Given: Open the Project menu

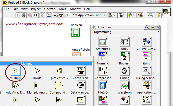Looking at the screenshot, I should coord(36,9).
